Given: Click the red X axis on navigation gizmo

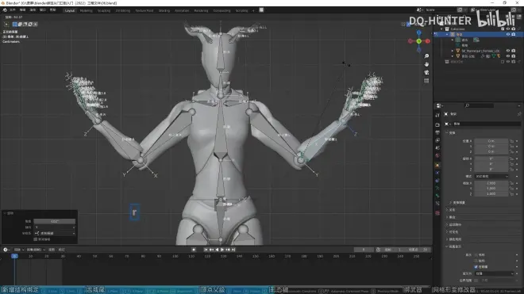Looking at the screenshot, I should [x=427, y=41].
